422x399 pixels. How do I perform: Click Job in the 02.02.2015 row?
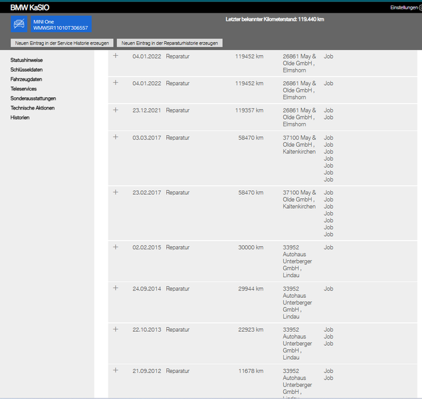[328, 247]
